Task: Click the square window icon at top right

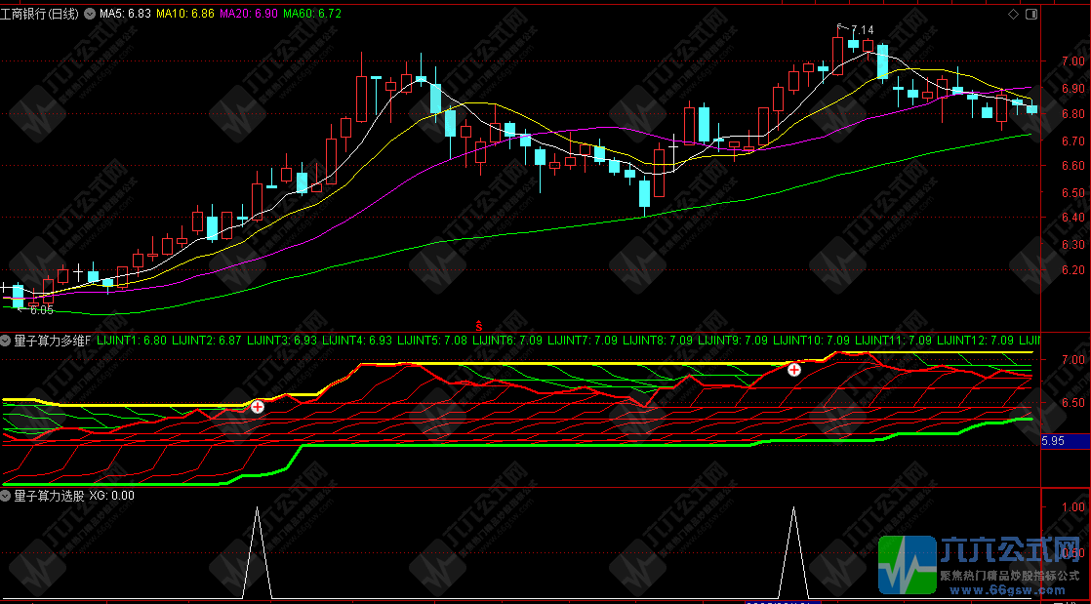Action: point(1033,15)
